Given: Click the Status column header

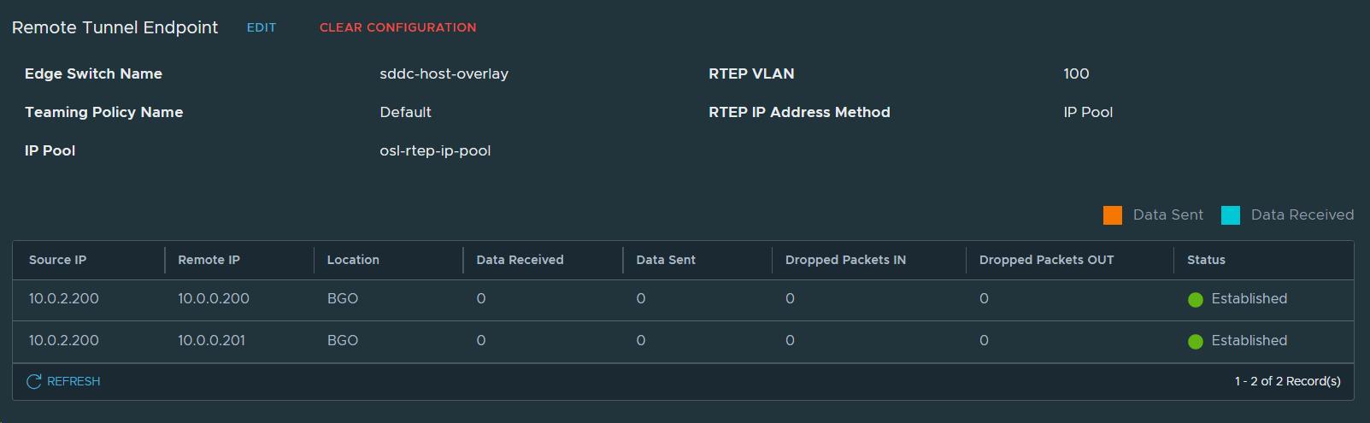Looking at the screenshot, I should pyautogui.click(x=1206, y=260).
